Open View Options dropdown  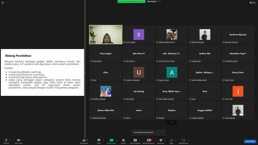(x=153, y=2)
